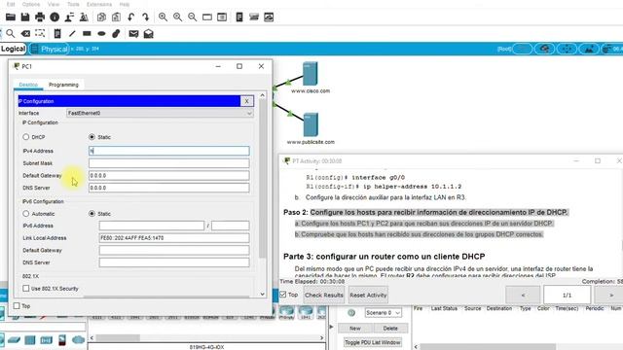Select DHCP radio under IP Configuration
This screenshot has width=623, height=350.
point(26,137)
